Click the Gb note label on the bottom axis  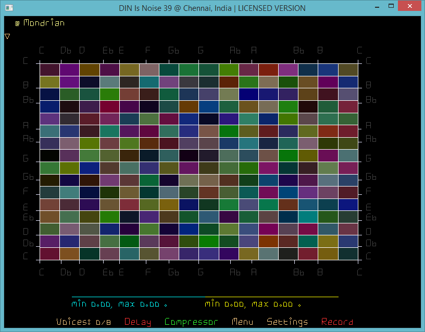pos(173,272)
